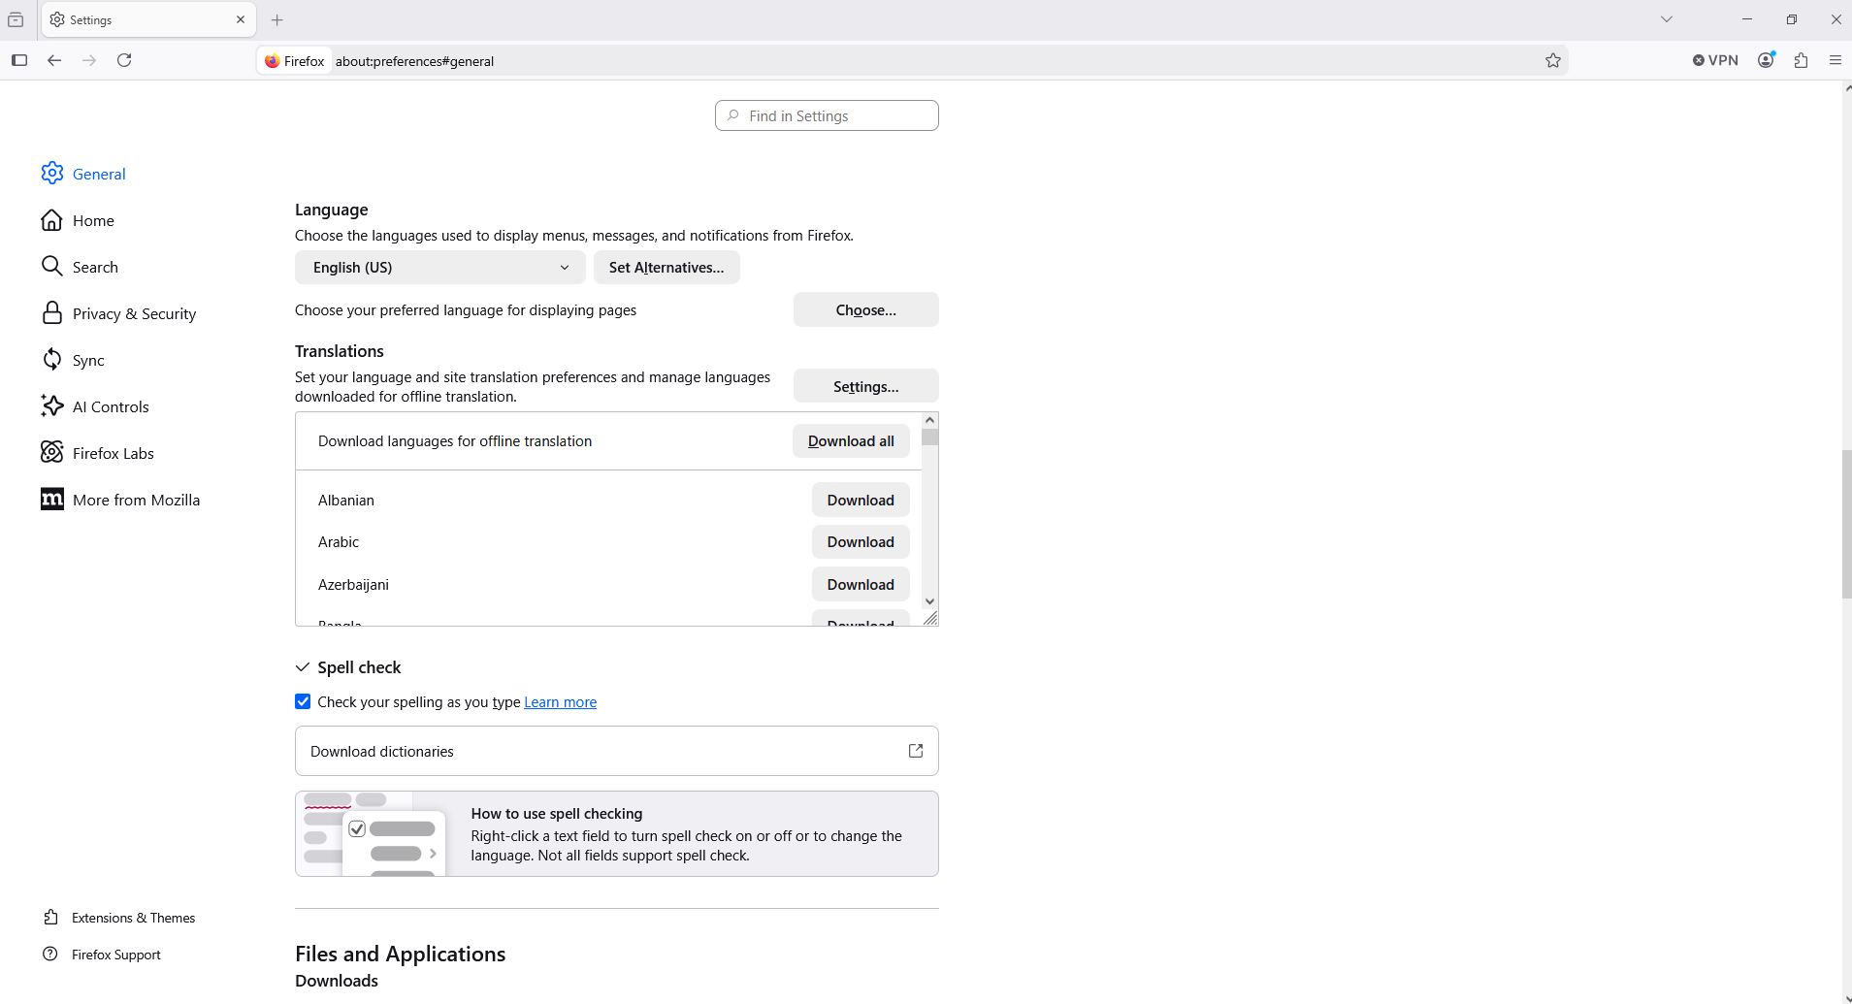The image size is (1852, 1004).
Task: Uncheck Check your spelling as you type
Action: pos(303,701)
